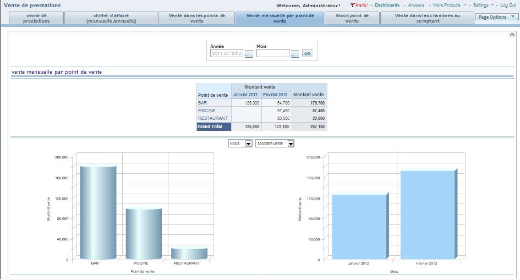Image resolution: width=520 pixels, height=280 pixels.
Task: Click the RESTAURANT row label in table
Action: tap(213, 118)
